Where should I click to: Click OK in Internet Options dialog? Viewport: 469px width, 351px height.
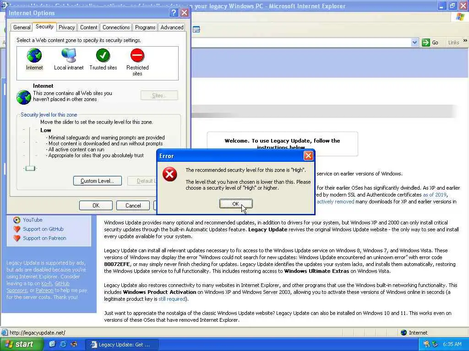(x=96, y=205)
